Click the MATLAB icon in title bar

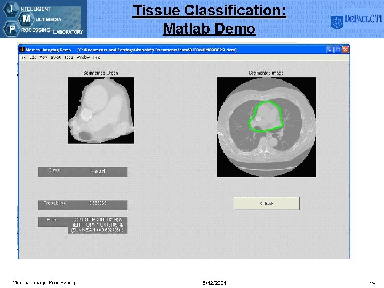point(22,50)
